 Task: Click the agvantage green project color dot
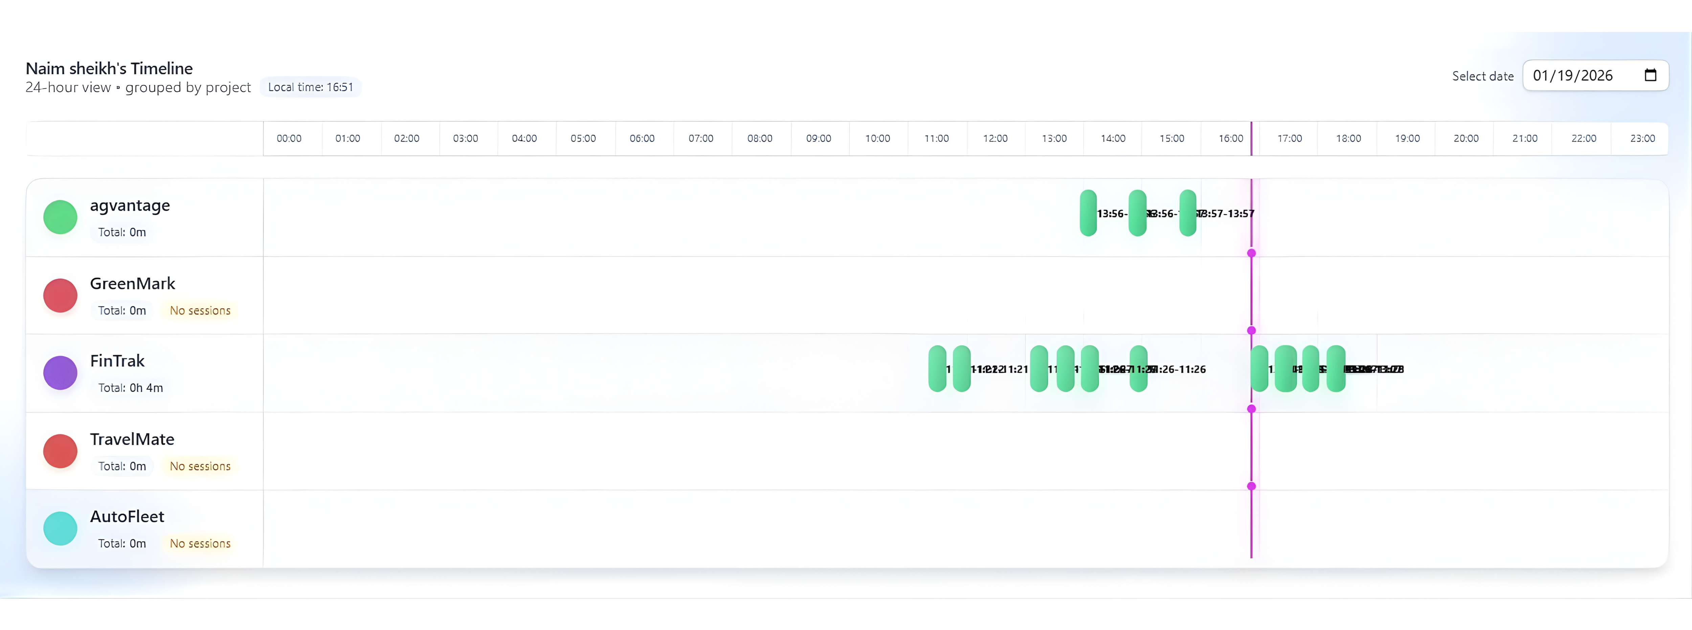click(x=60, y=216)
